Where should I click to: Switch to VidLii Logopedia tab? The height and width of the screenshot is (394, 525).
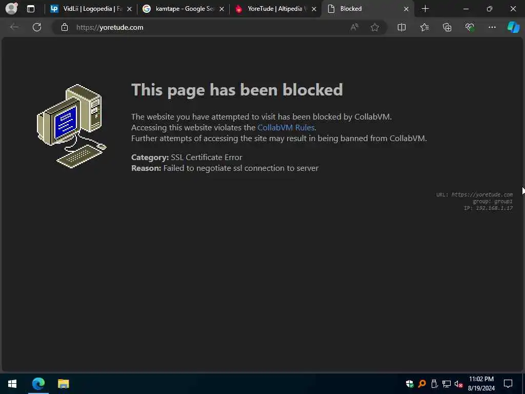(x=91, y=9)
